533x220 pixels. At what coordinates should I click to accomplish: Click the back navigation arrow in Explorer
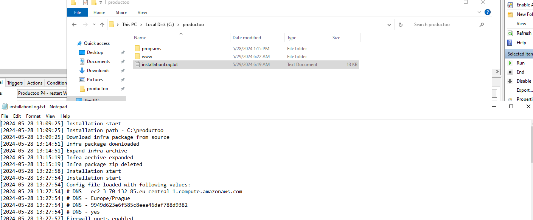click(x=75, y=25)
